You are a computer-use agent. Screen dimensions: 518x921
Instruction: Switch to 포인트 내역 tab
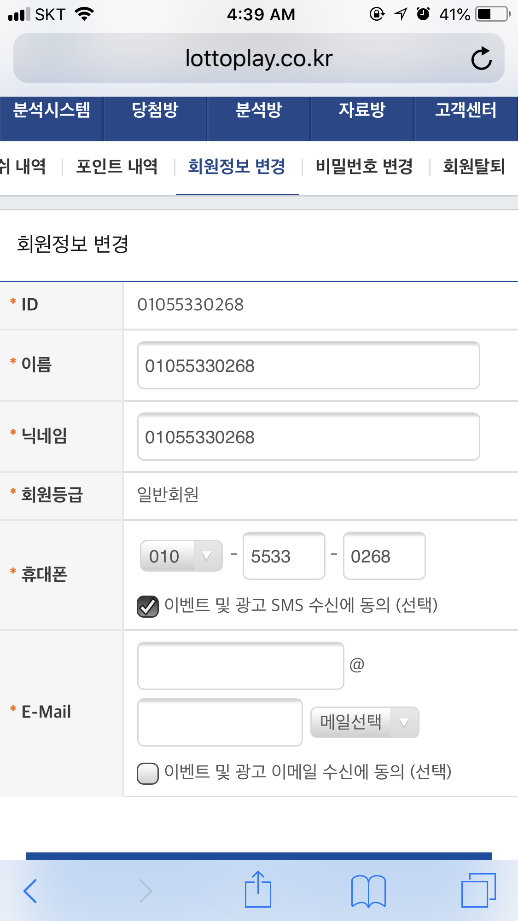click(x=117, y=167)
